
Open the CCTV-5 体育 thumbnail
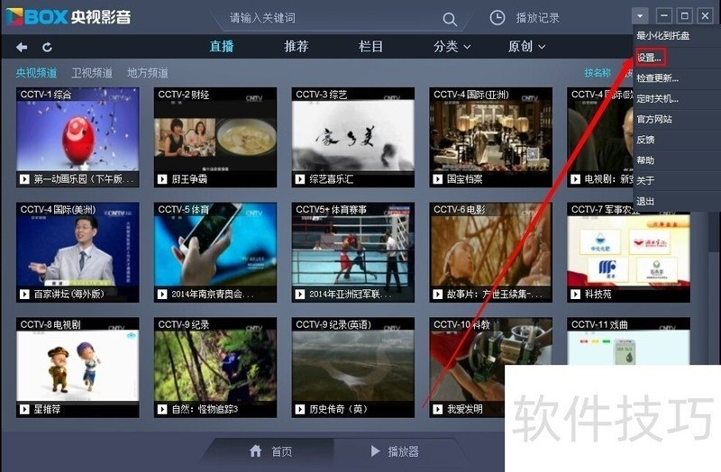[215, 252]
